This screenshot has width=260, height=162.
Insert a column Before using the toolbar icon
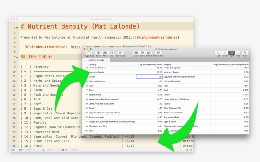click(98, 53)
